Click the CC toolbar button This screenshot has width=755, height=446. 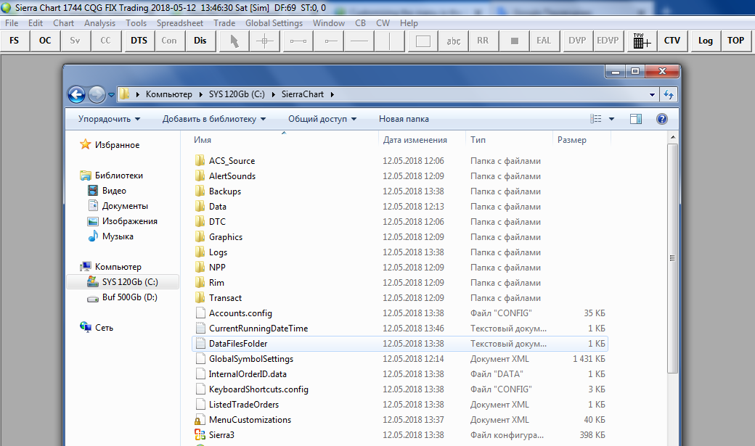pos(105,41)
